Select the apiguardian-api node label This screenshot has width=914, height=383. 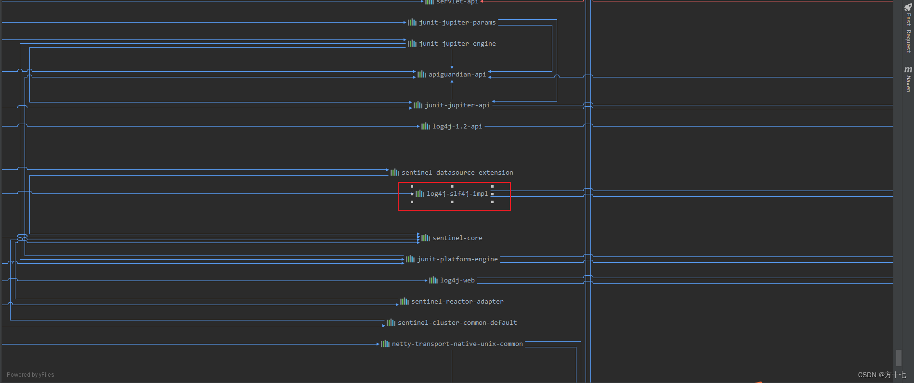[457, 74]
